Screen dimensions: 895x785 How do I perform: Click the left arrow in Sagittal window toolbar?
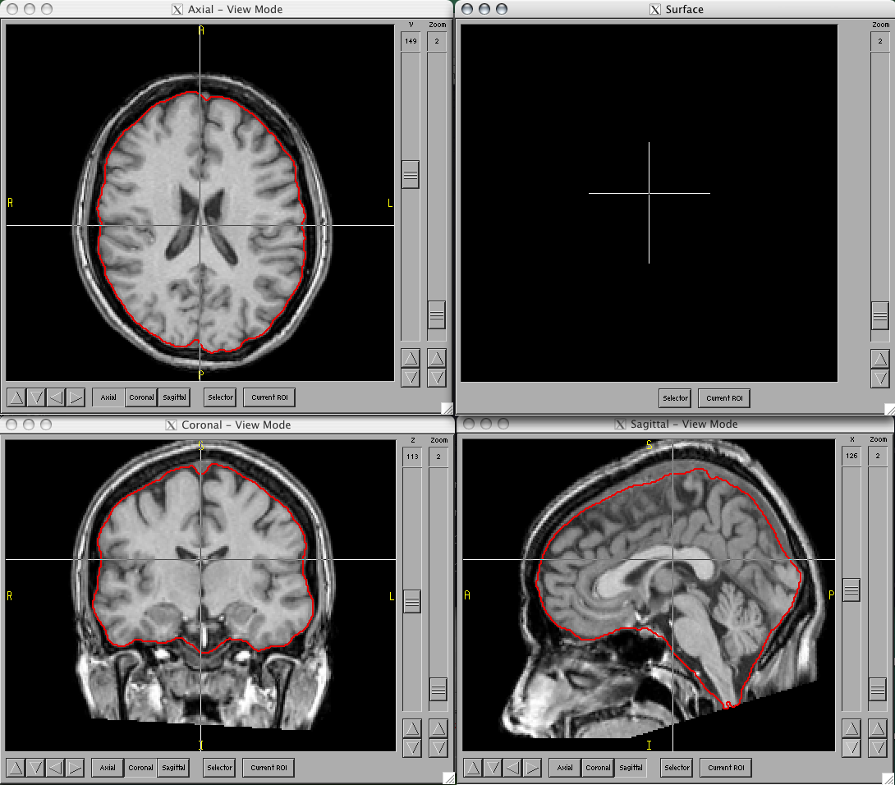[x=512, y=768]
